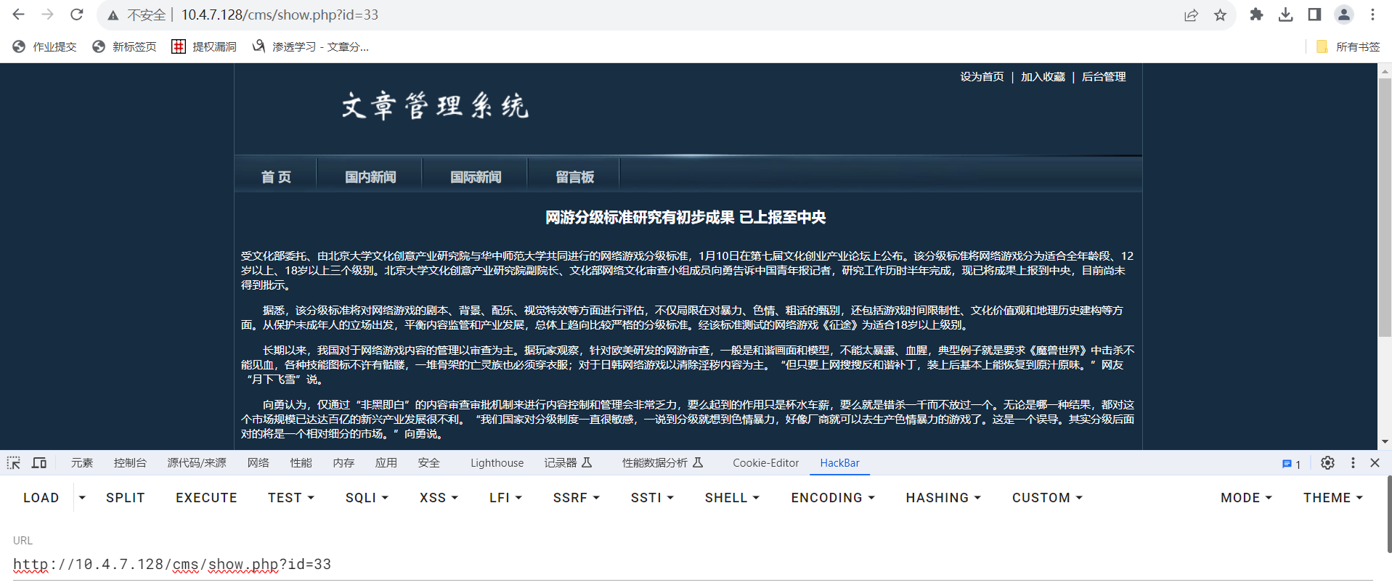Expand the SQLI dropdown
Image resolution: width=1392 pixels, height=585 pixels.
[x=367, y=498]
